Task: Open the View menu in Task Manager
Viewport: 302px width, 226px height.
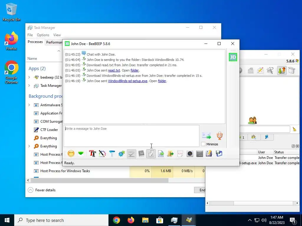Action: [57, 35]
